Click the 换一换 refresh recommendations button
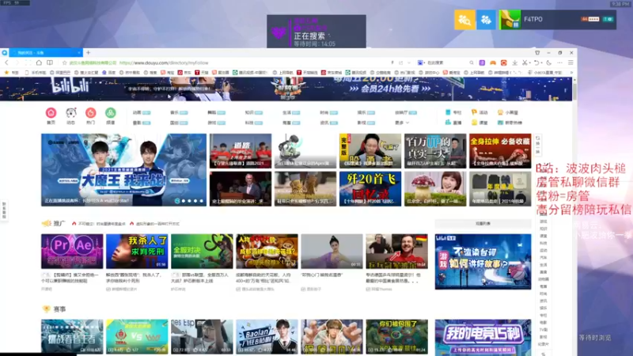 pyautogui.click(x=538, y=145)
